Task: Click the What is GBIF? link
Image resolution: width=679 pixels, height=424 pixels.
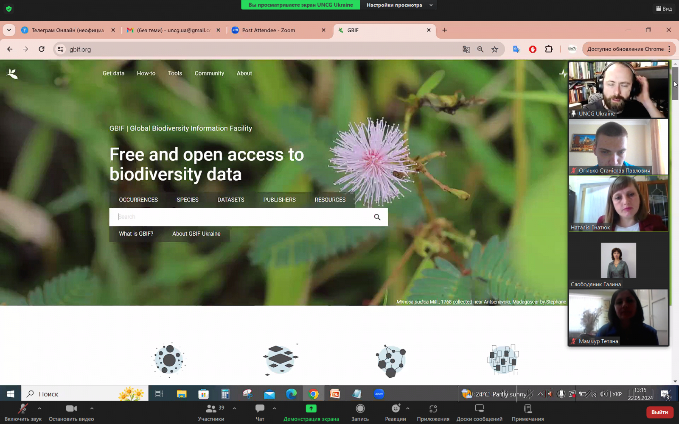Action: coord(136,234)
